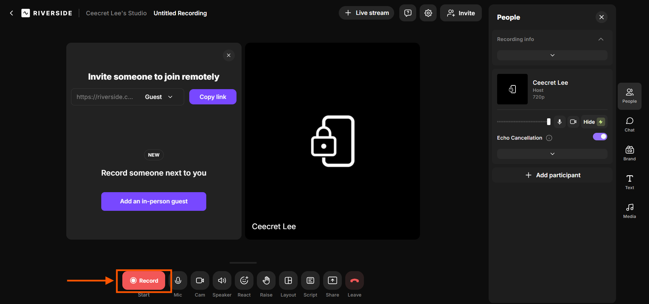Screen dimensions: 649x304
Task: Click Add an in-person guest
Action: (154, 201)
